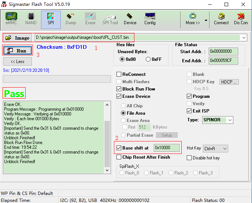Image resolution: width=252 pixels, height=203 pixels.
Task: Open the Type SPINOR dropdown
Action: tap(230, 120)
